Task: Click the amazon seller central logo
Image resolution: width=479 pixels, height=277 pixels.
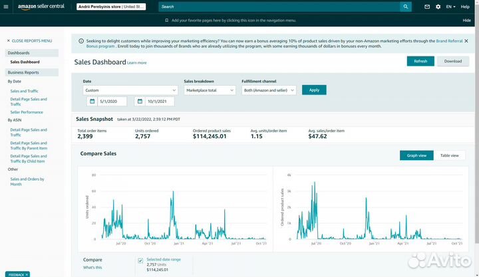Action: click(41, 7)
